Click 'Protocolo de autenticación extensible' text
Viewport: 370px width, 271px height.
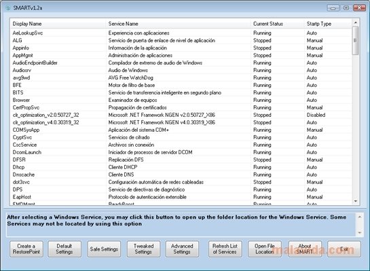[x=147, y=197]
